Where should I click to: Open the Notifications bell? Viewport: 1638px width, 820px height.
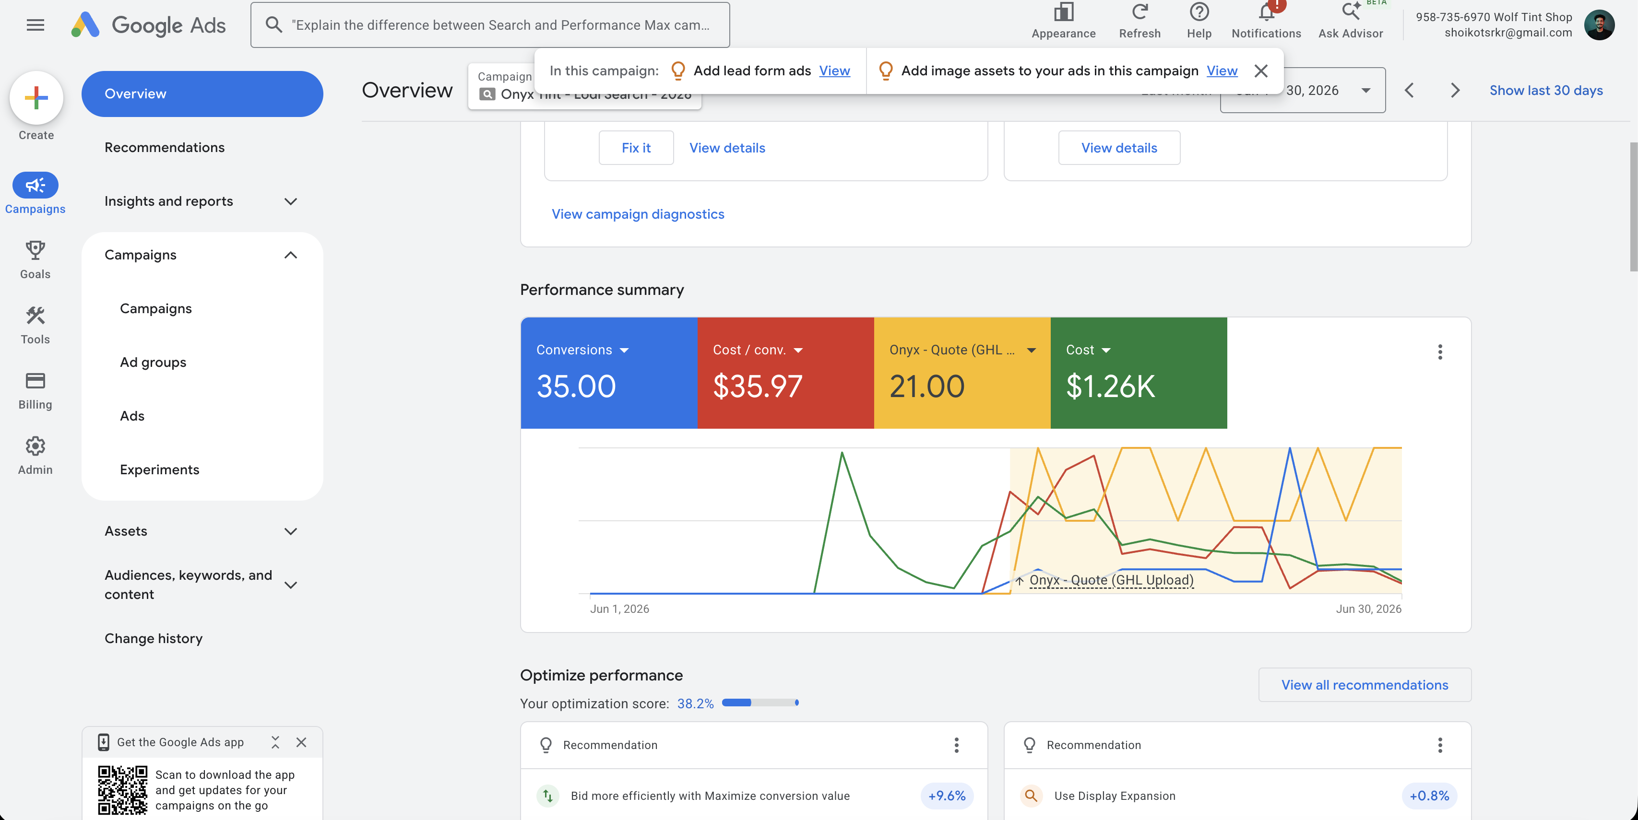[1266, 12]
